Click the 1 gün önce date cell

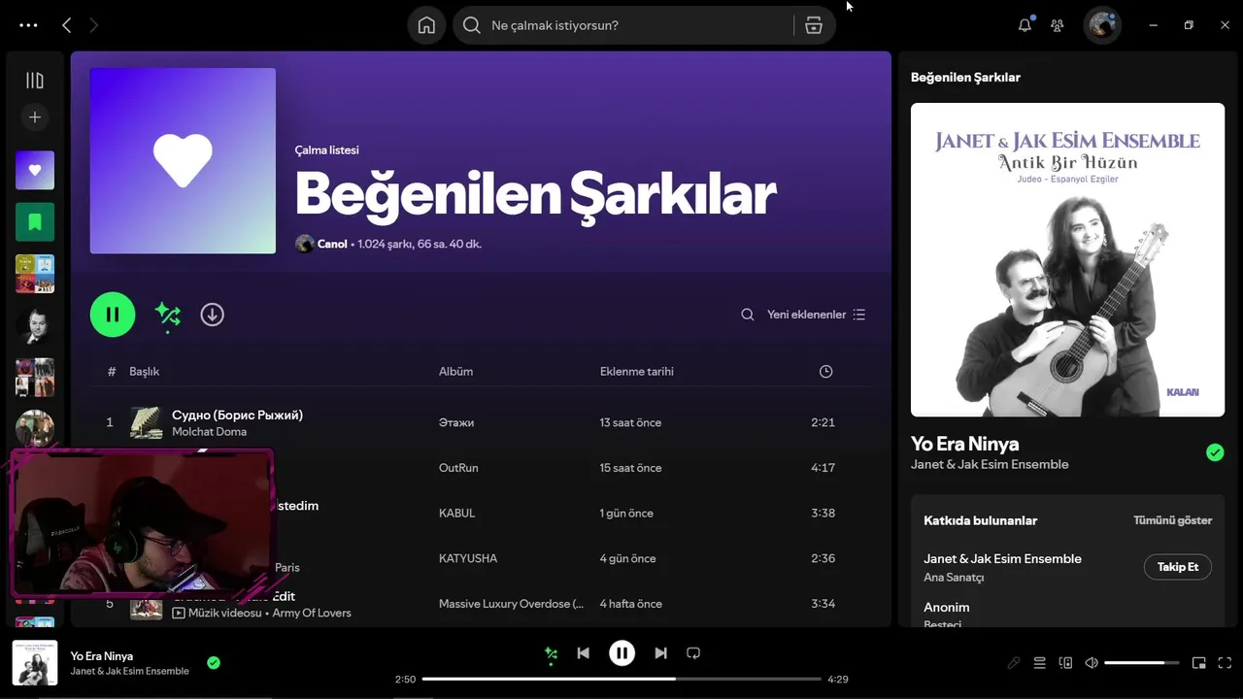click(626, 513)
